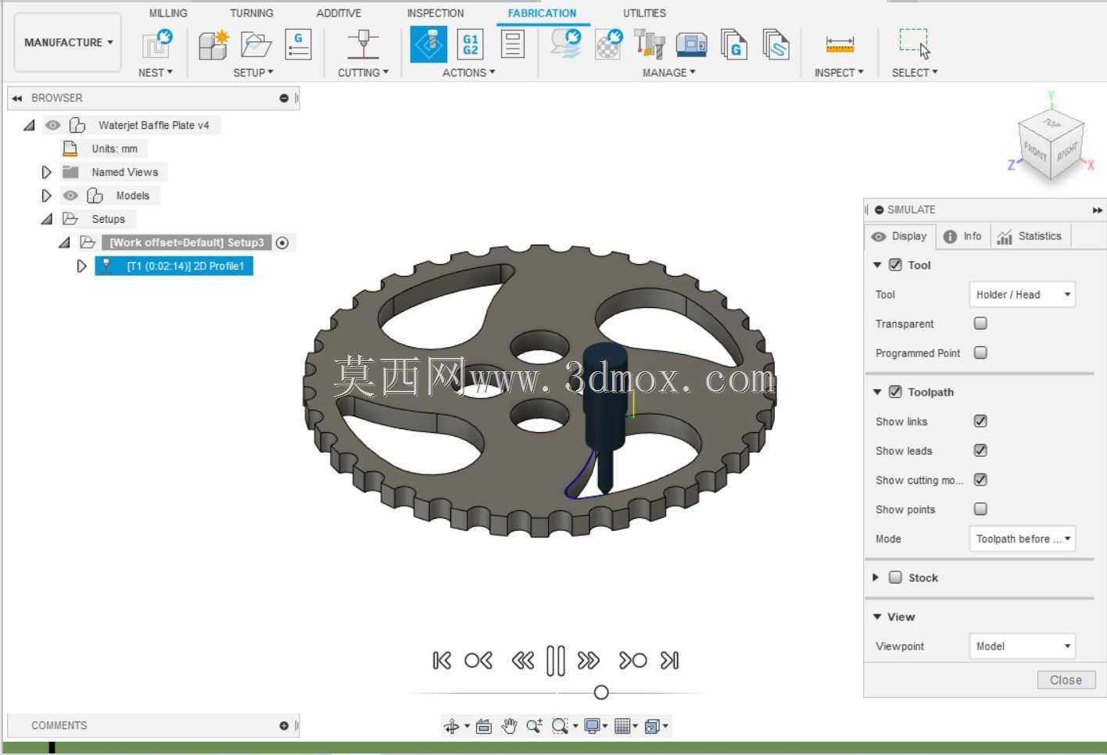The height and width of the screenshot is (755, 1107).
Task: Pause the simulation playback
Action: (556, 661)
